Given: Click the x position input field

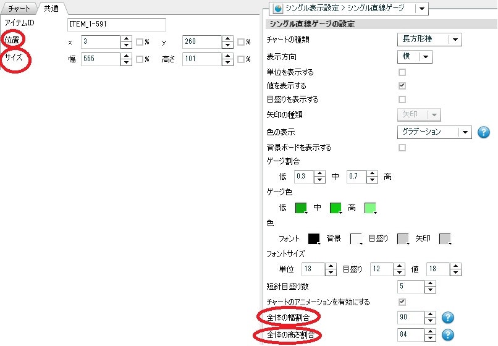Looking at the screenshot, I should (x=101, y=41).
